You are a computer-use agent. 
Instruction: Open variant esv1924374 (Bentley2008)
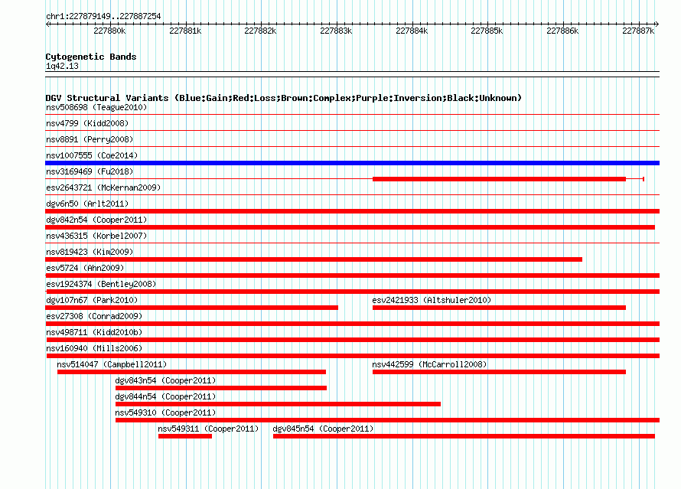click(x=101, y=284)
